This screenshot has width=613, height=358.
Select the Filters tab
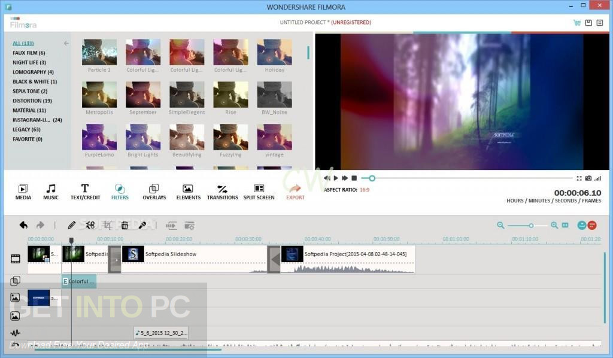[120, 192]
